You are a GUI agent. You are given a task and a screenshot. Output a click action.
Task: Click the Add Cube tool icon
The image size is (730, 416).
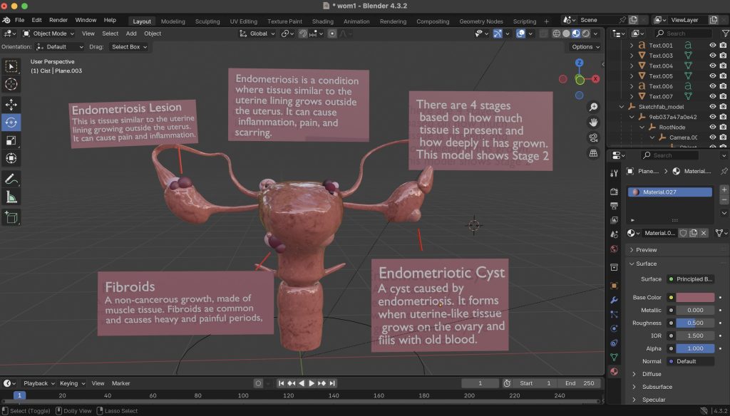point(11,217)
